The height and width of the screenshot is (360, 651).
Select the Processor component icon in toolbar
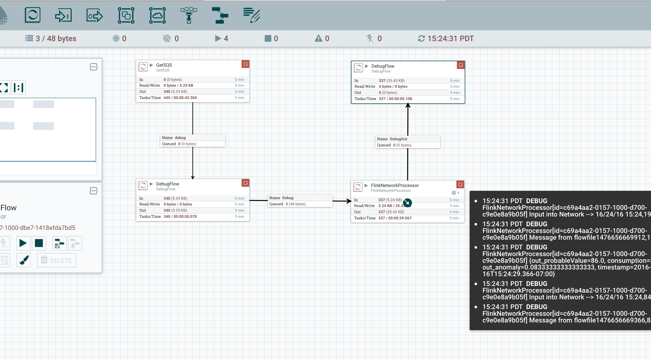(33, 15)
